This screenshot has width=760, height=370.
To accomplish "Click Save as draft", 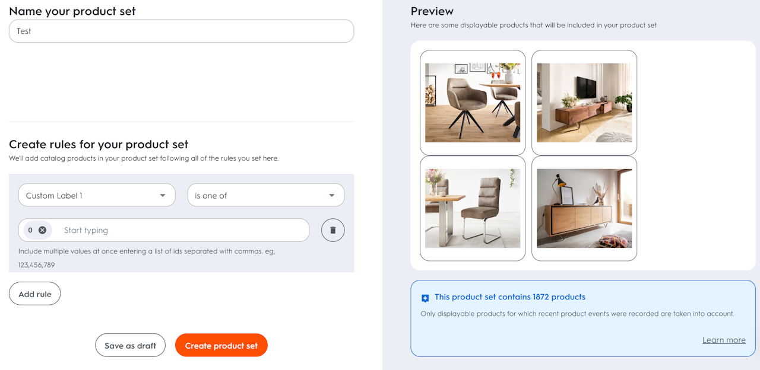I will (130, 345).
